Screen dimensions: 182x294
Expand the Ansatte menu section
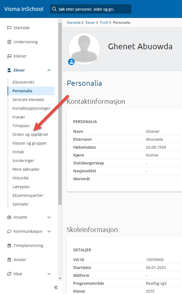click(49, 217)
